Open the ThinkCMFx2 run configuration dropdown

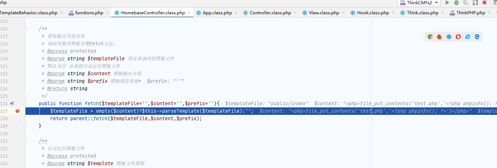tap(419, 2)
